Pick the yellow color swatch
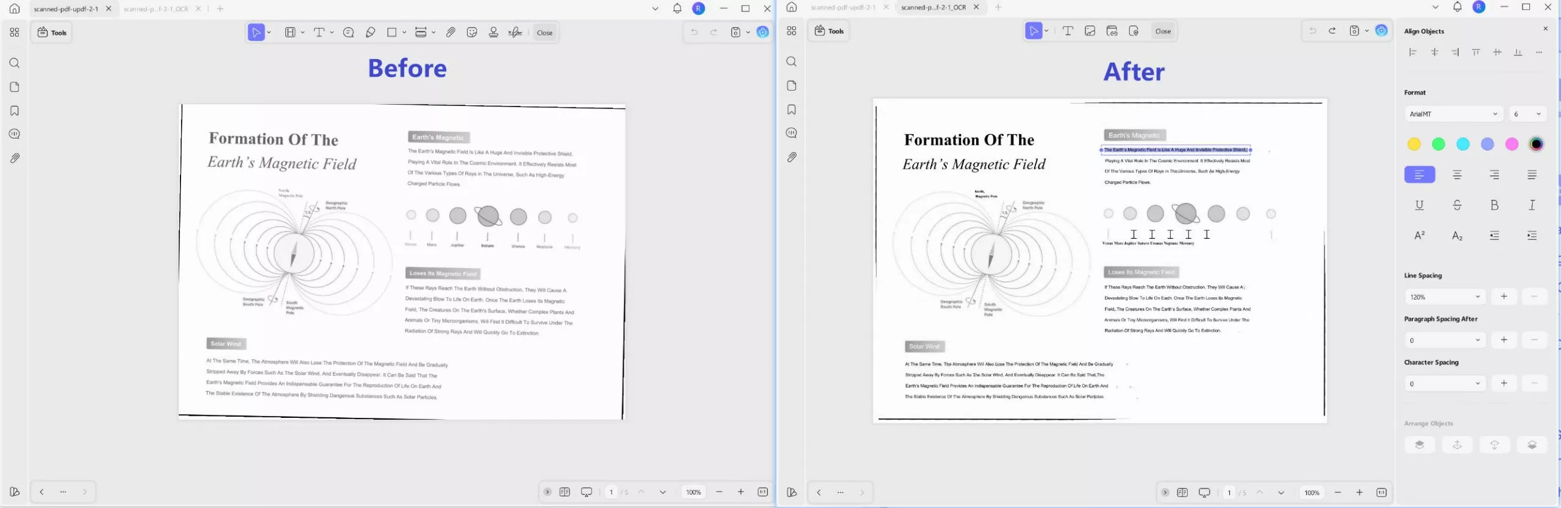The image size is (1561, 508). click(1413, 144)
